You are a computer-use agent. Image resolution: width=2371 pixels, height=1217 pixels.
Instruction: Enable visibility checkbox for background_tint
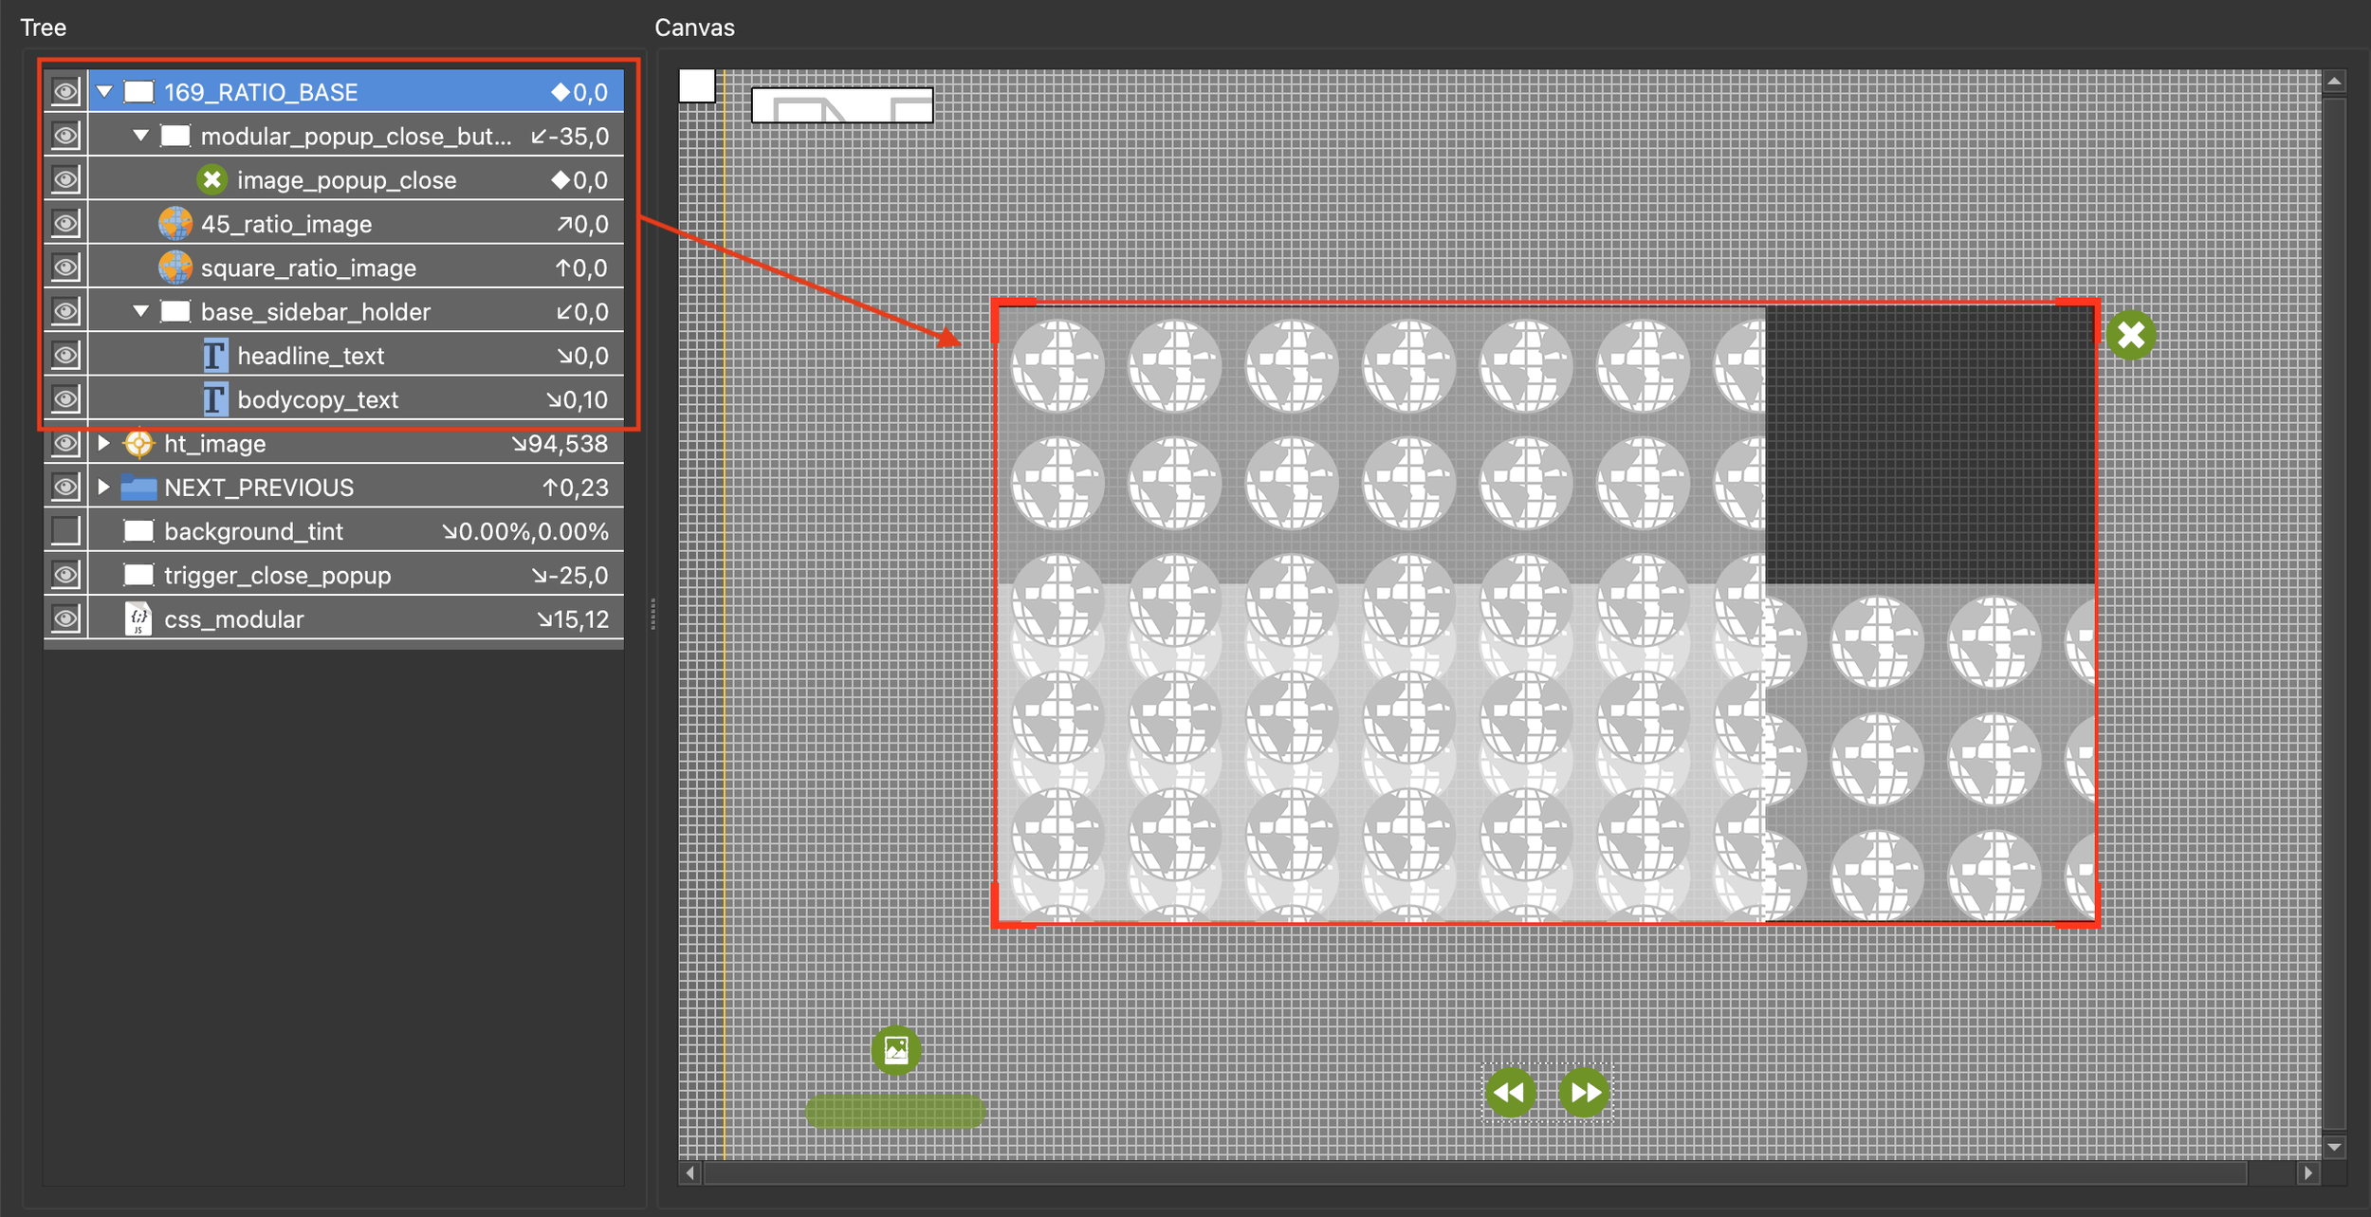pyautogui.click(x=65, y=530)
